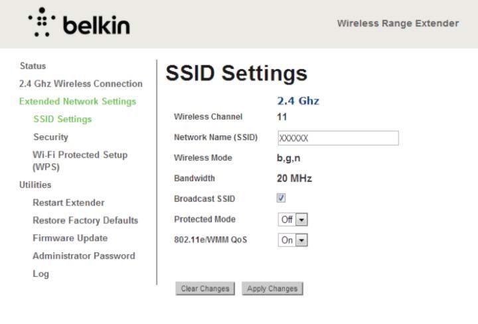Select the Utilities menu item
Image resolution: width=478 pixels, height=324 pixels.
pos(35,185)
